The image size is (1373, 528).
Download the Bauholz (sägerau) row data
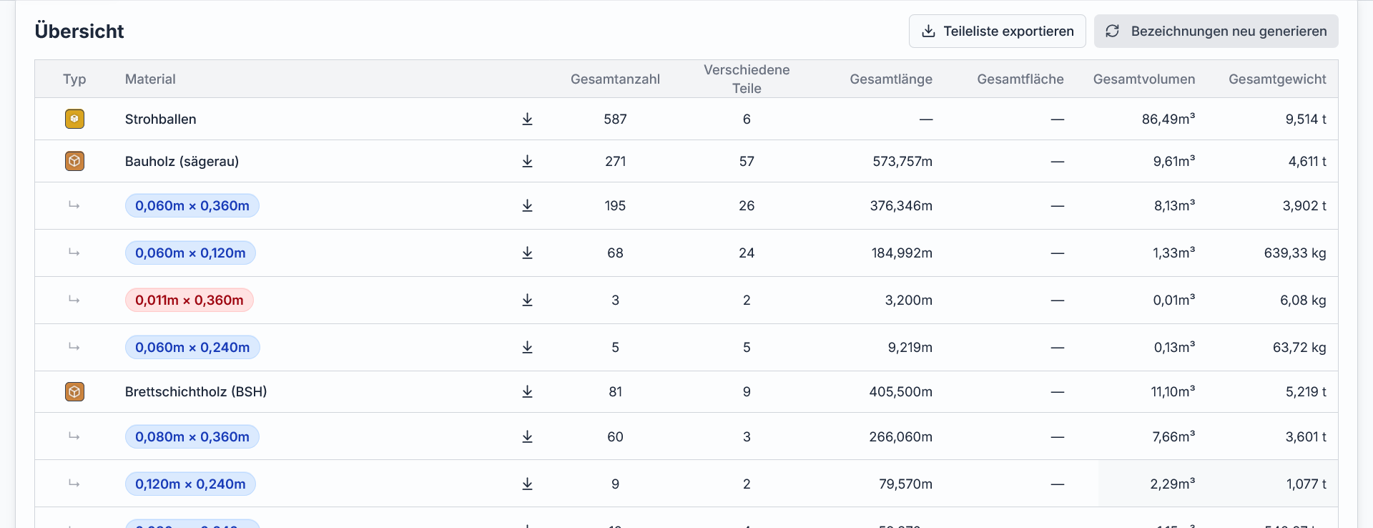tap(527, 161)
